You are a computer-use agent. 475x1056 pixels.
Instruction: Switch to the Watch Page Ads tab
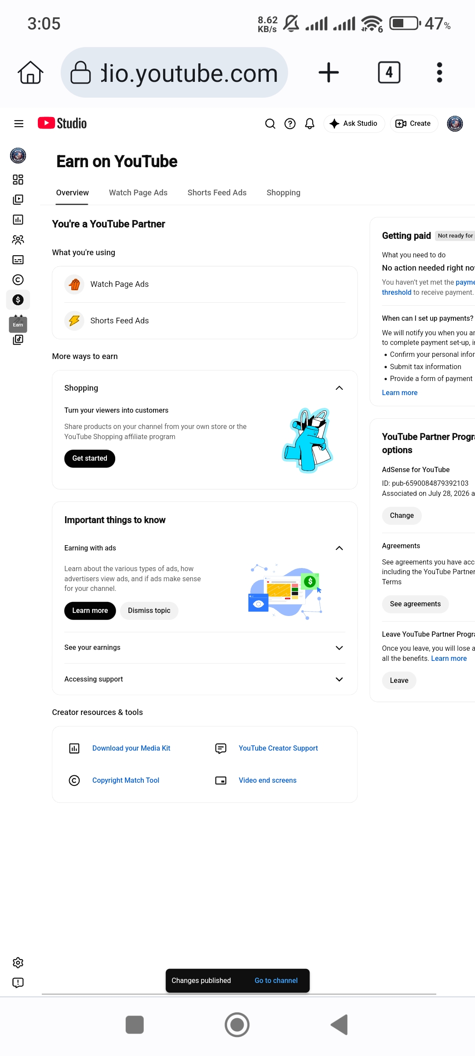click(138, 193)
